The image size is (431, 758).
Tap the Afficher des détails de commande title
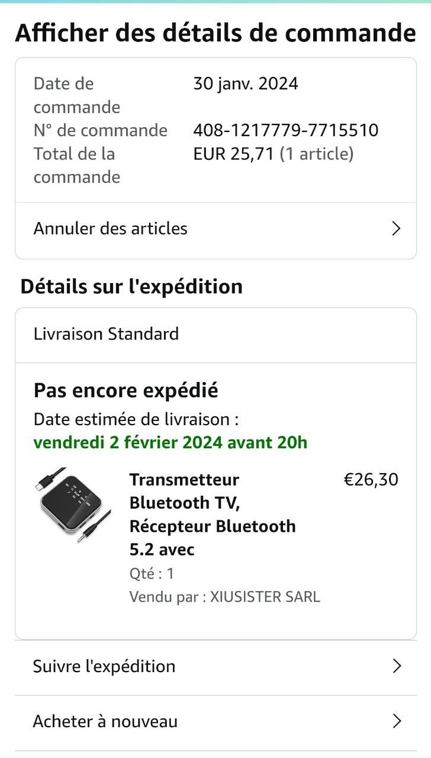coord(215,33)
